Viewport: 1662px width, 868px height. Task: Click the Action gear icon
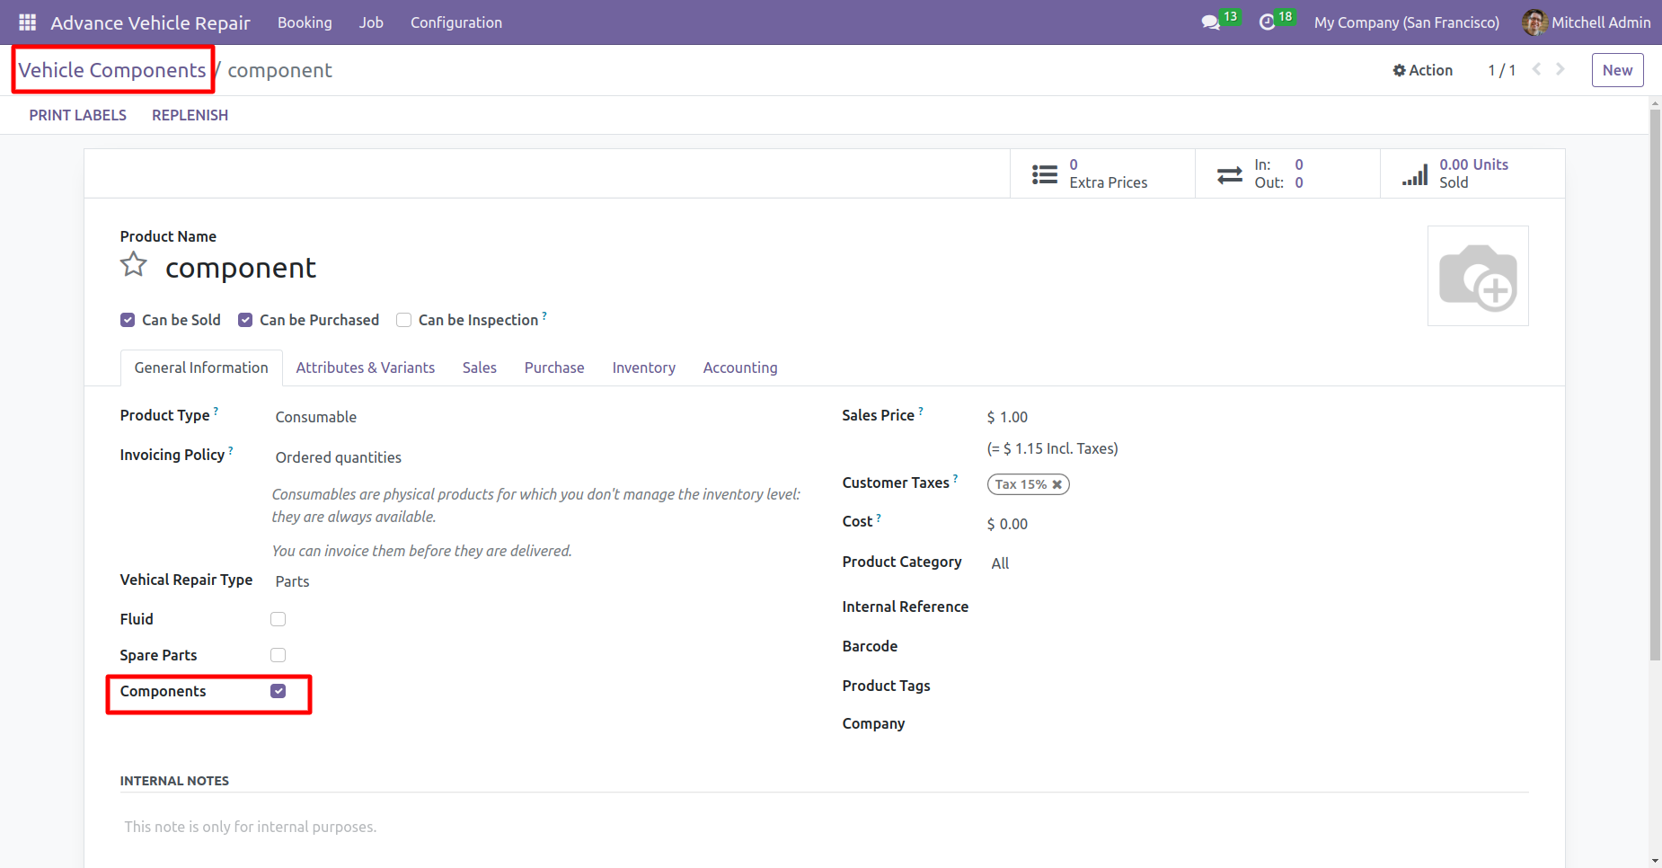click(1399, 70)
